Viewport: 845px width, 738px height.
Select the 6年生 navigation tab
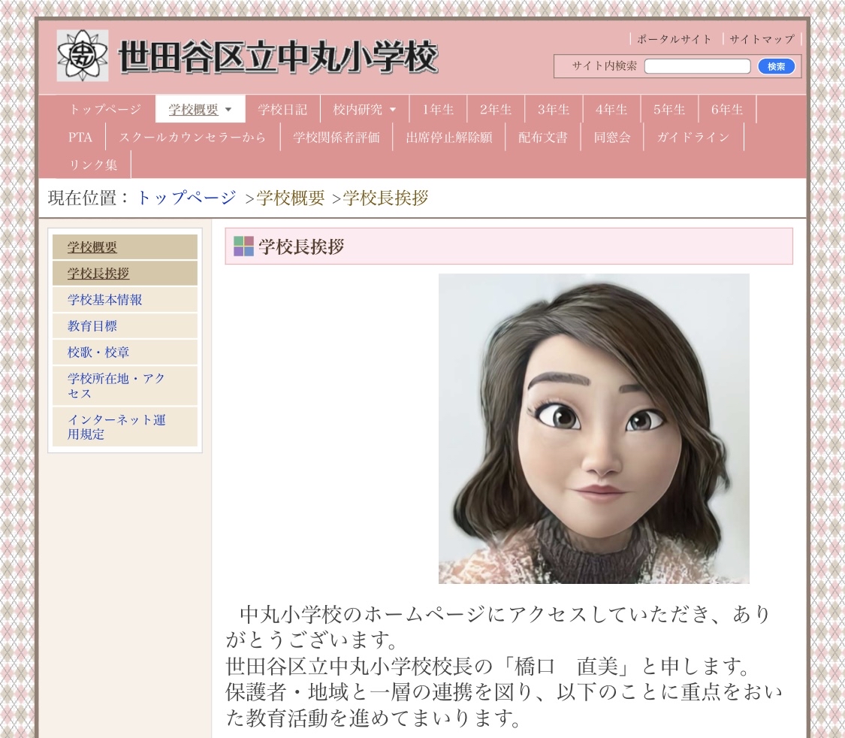(727, 110)
